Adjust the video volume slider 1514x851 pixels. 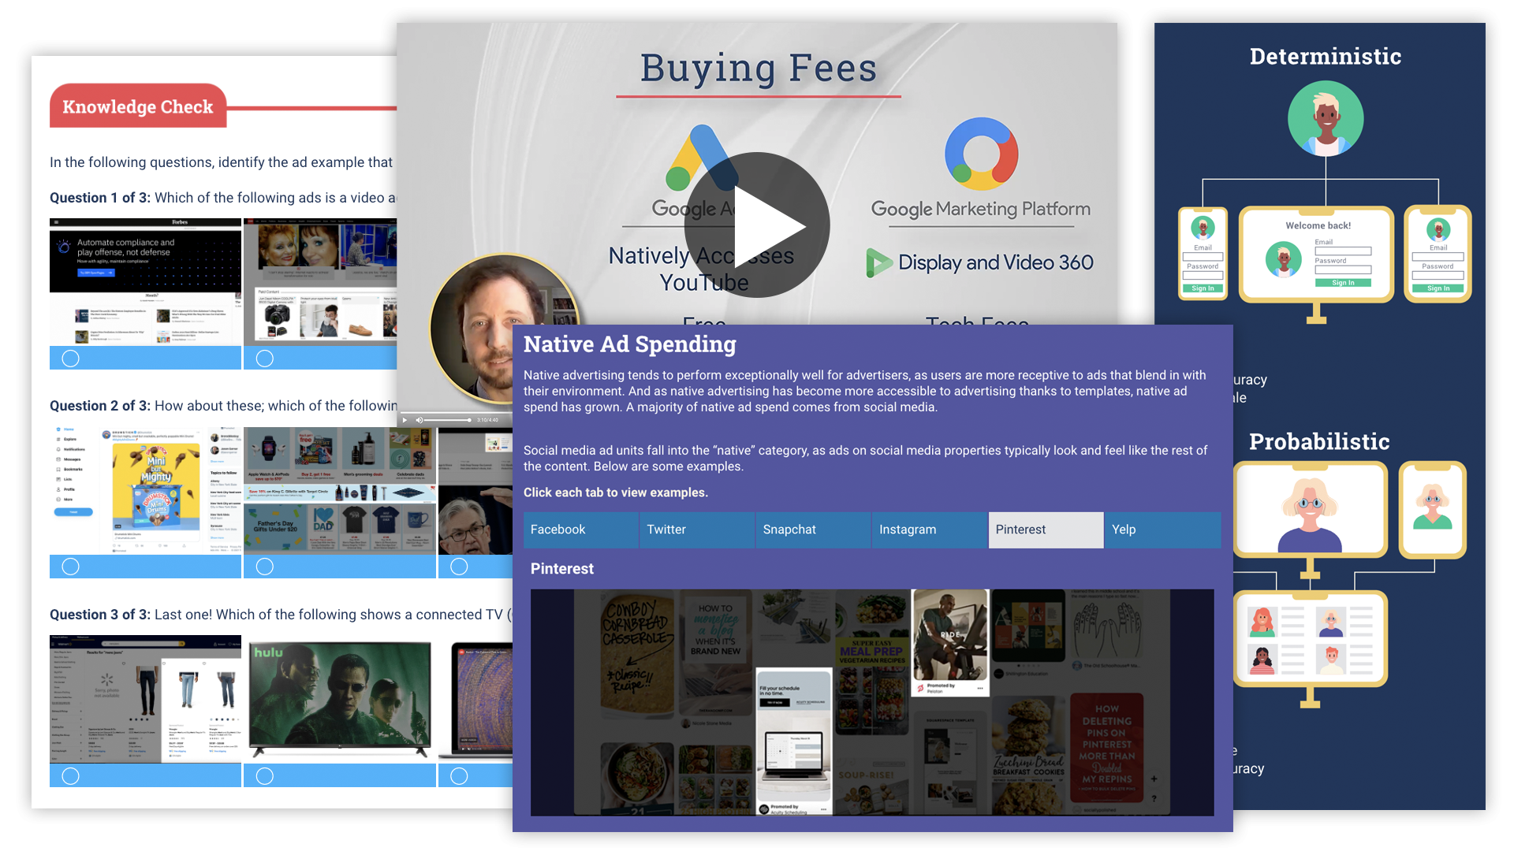coord(448,420)
